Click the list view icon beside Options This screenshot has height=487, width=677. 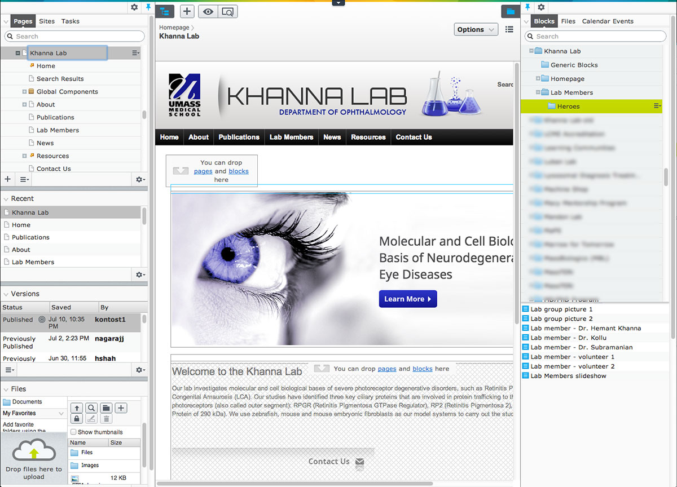click(509, 29)
